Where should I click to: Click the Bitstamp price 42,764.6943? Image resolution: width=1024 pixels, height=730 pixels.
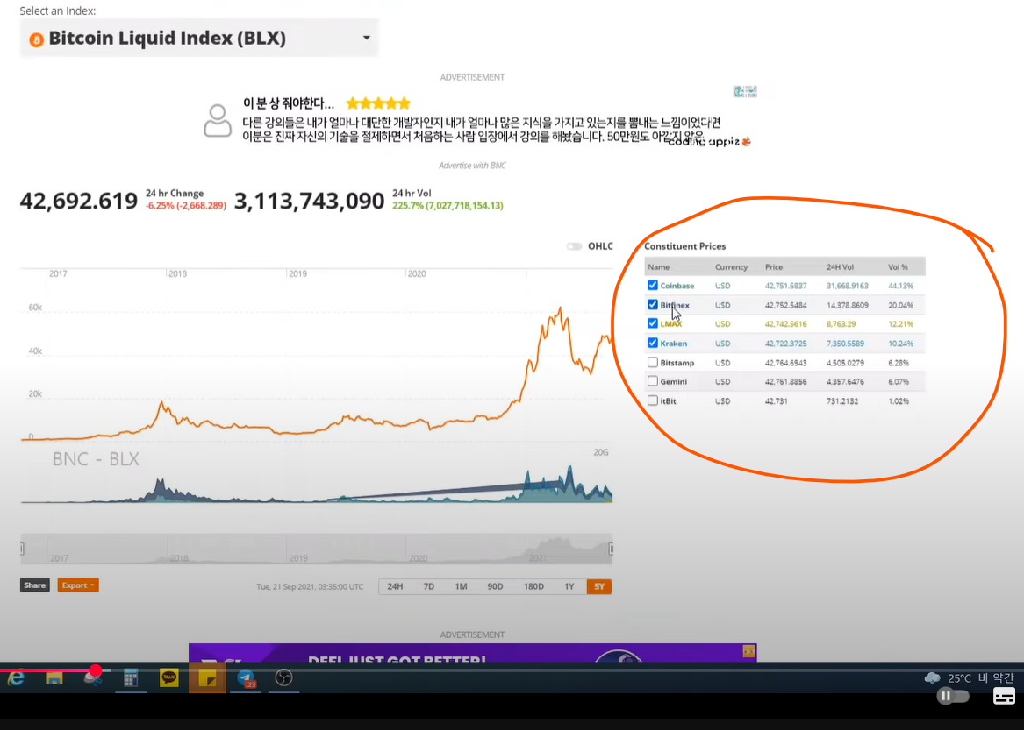click(x=785, y=363)
